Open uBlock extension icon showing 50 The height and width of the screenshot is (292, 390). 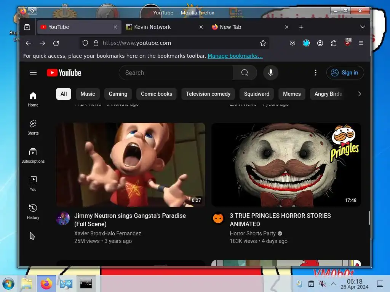[x=348, y=43]
